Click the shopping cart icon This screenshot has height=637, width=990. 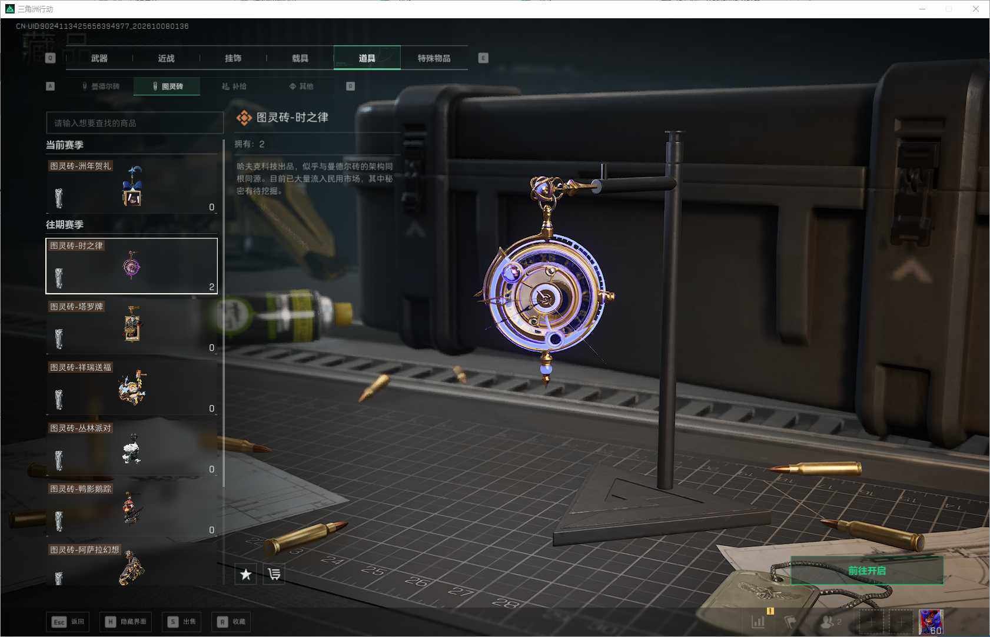click(x=274, y=574)
